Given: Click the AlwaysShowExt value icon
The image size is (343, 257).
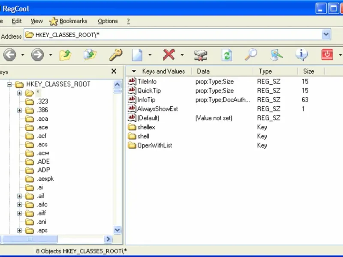Looking at the screenshot, I should 132,109.
